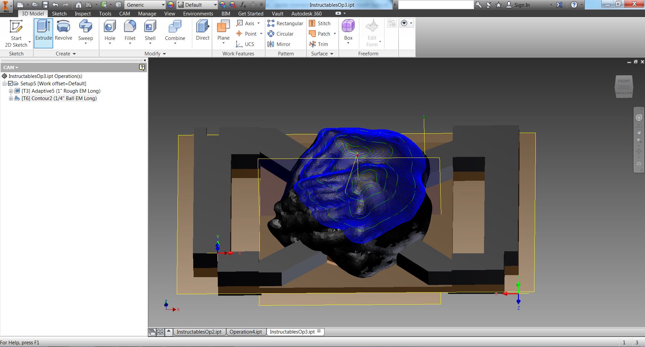Screen dimensions: 645x347
Task: Switch to Operation4.ipt document tab
Action: (246, 332)
